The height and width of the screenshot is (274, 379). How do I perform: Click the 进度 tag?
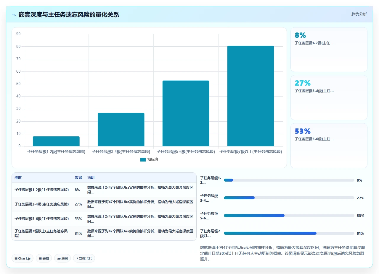62,258
